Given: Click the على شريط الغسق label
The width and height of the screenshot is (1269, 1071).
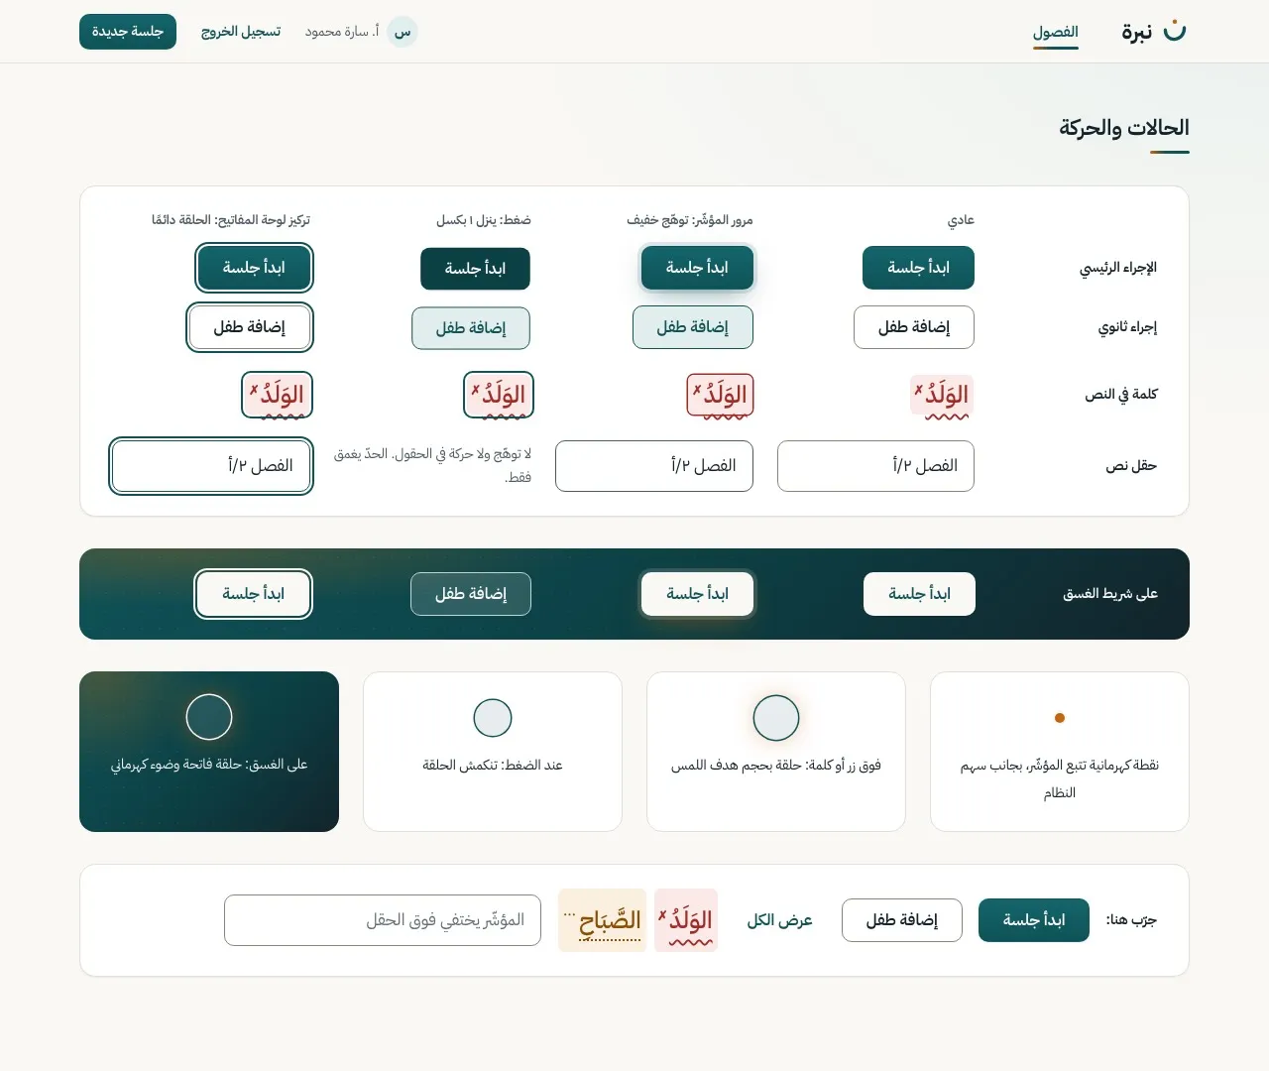Looking at the screenshot, I should 1110,594.
